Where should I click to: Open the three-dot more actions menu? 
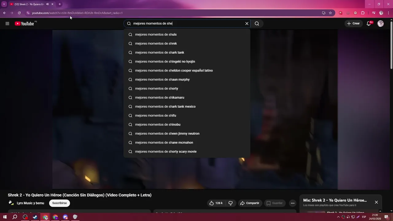293,203
